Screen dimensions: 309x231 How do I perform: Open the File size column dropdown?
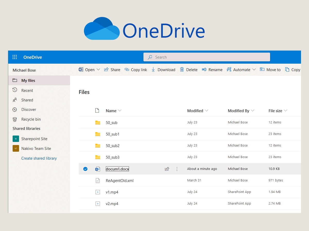[x=285, y=111]
